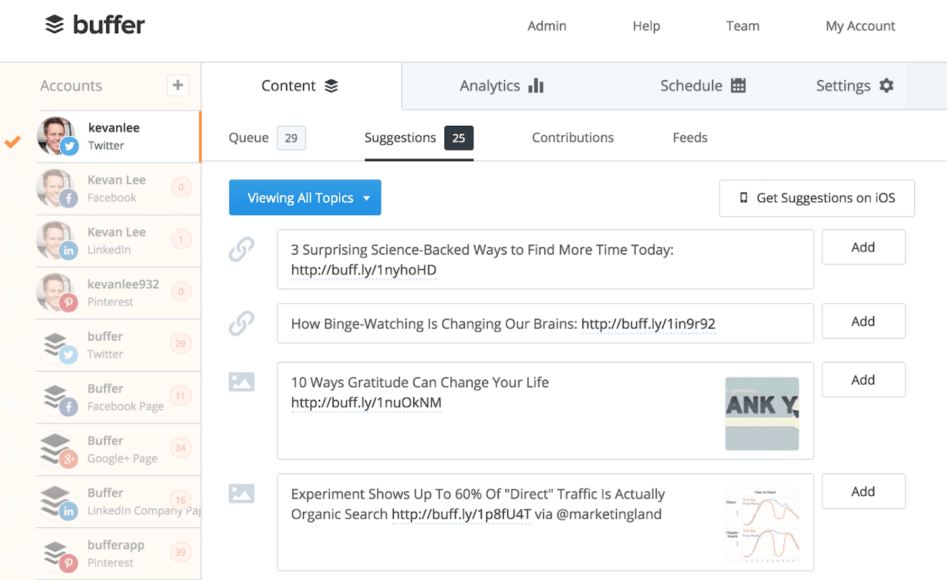Add the Binge-Watching suggestion

(863, 321)
